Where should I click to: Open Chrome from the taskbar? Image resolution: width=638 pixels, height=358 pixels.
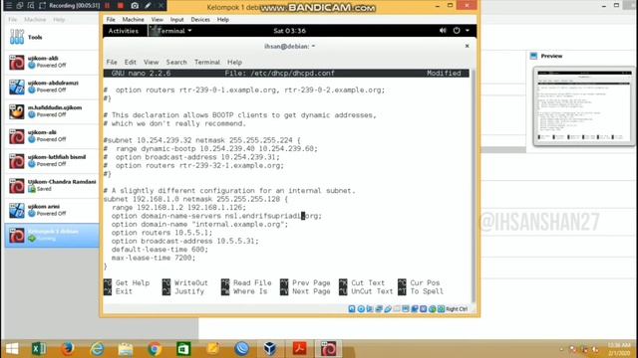click(155, 349)
